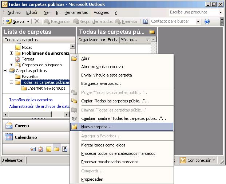Click the horizontal scrollbar thumb in folder list
Screen dimensions: 226x184
(x=30, y=114)
